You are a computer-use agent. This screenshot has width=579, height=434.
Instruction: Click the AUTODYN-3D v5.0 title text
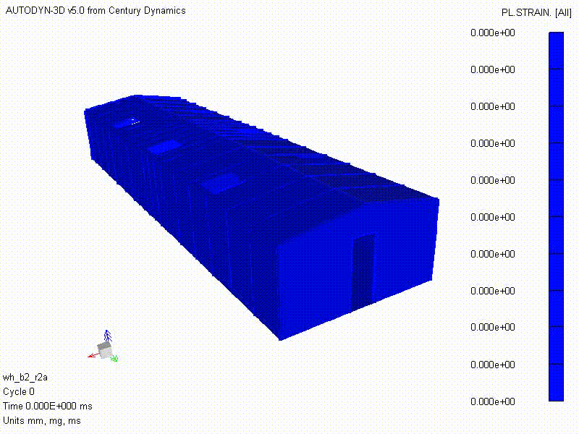(x=95, y=11)
